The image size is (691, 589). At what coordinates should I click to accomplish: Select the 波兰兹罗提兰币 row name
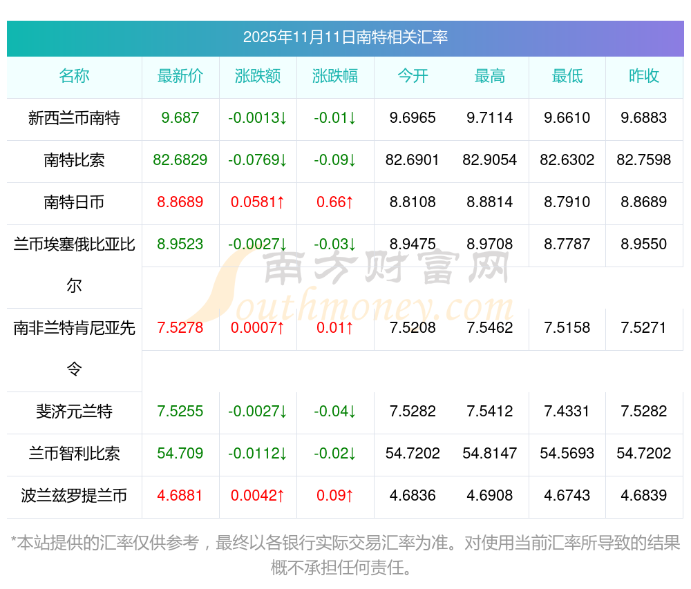click(x=74, y=496)
